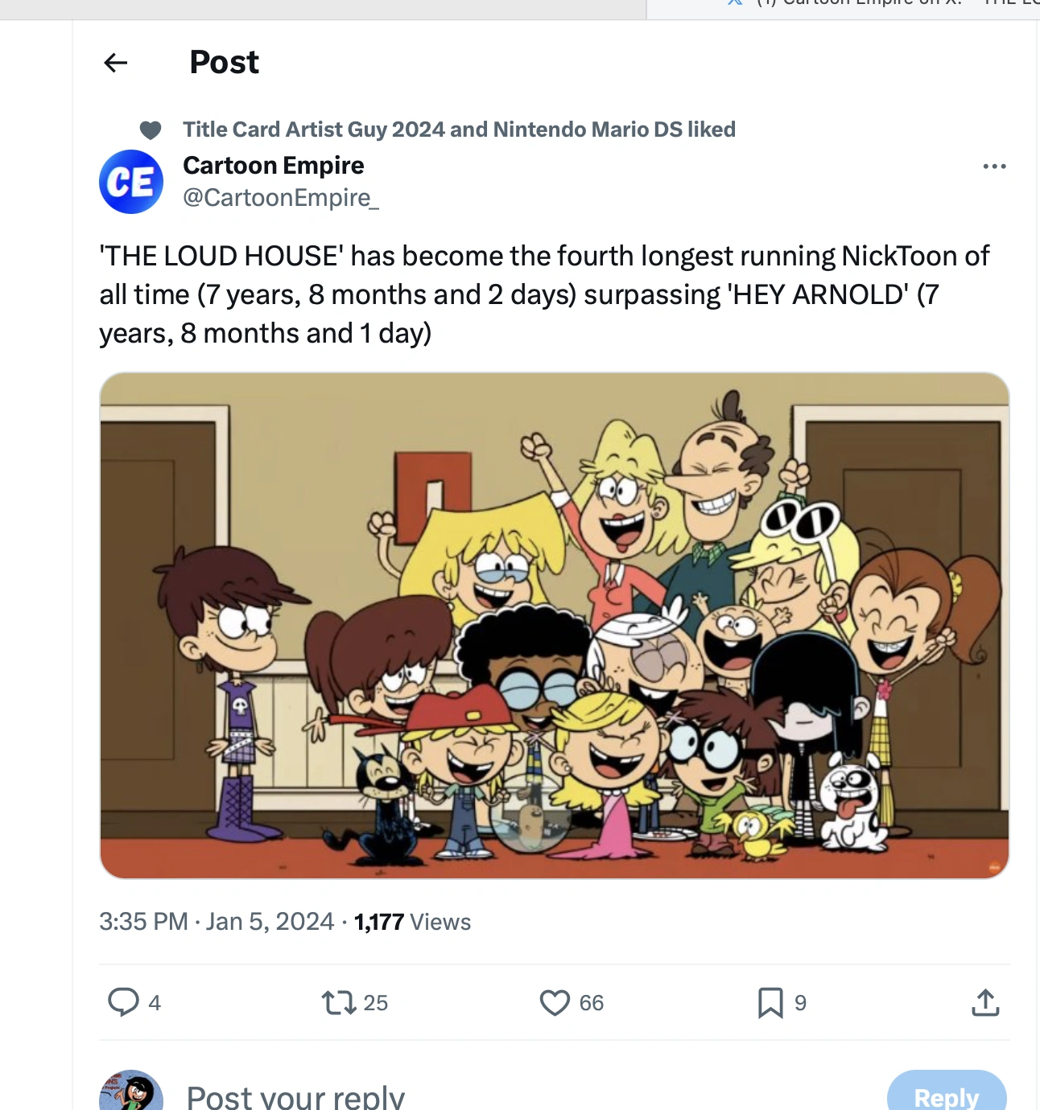
Task: Open the Loud House image attachment
Action: (x=554, y=623)
